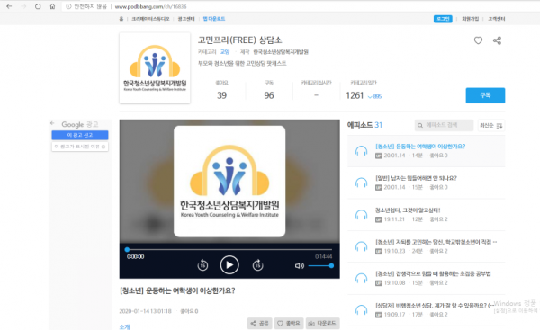Viewport: 540px width, 330px height.
Task: Open episode 남자는 힘들어하면 안 되나요?
Action: [416, 178]
